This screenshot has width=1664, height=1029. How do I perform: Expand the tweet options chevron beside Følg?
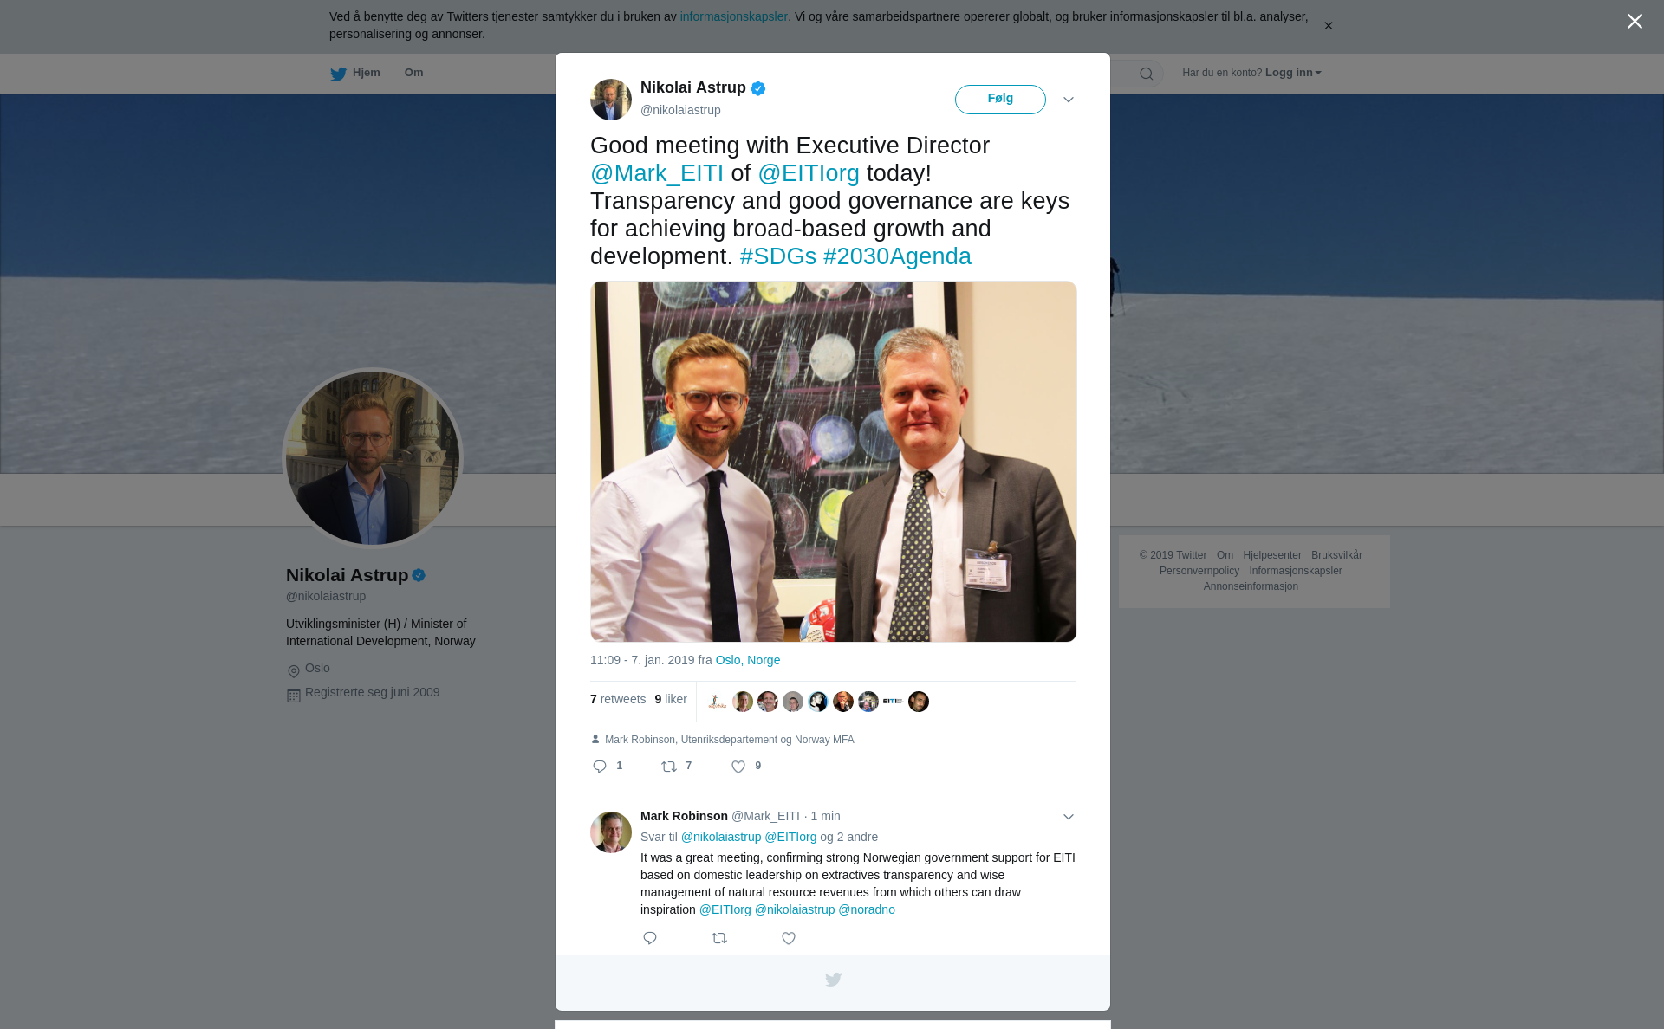[1069, 100]
